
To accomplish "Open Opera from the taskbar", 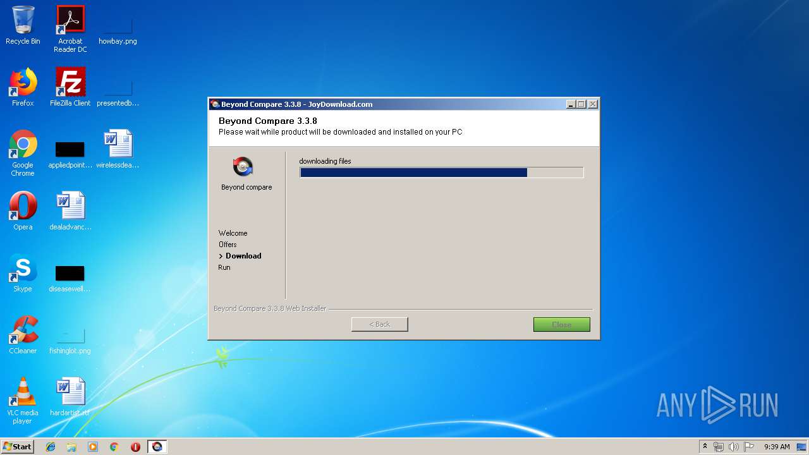I will (135, 447).
